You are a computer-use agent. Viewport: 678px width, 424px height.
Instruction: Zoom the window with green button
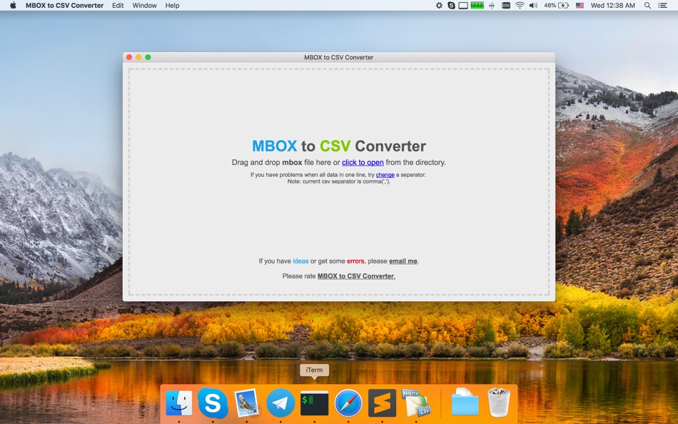point(148,57)
